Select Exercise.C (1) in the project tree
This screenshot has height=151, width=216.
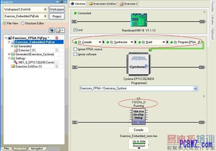pyautogui.click(x=27, y=50)
